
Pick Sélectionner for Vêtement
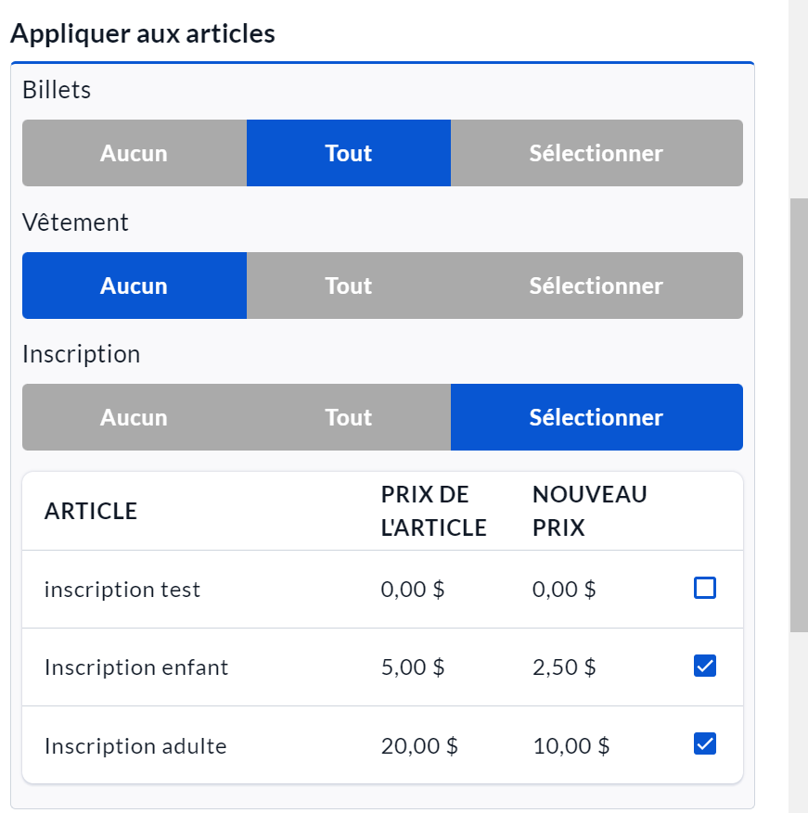(x=596, y=286)
